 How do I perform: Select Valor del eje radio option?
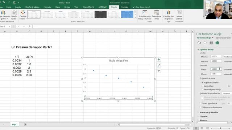202,86
